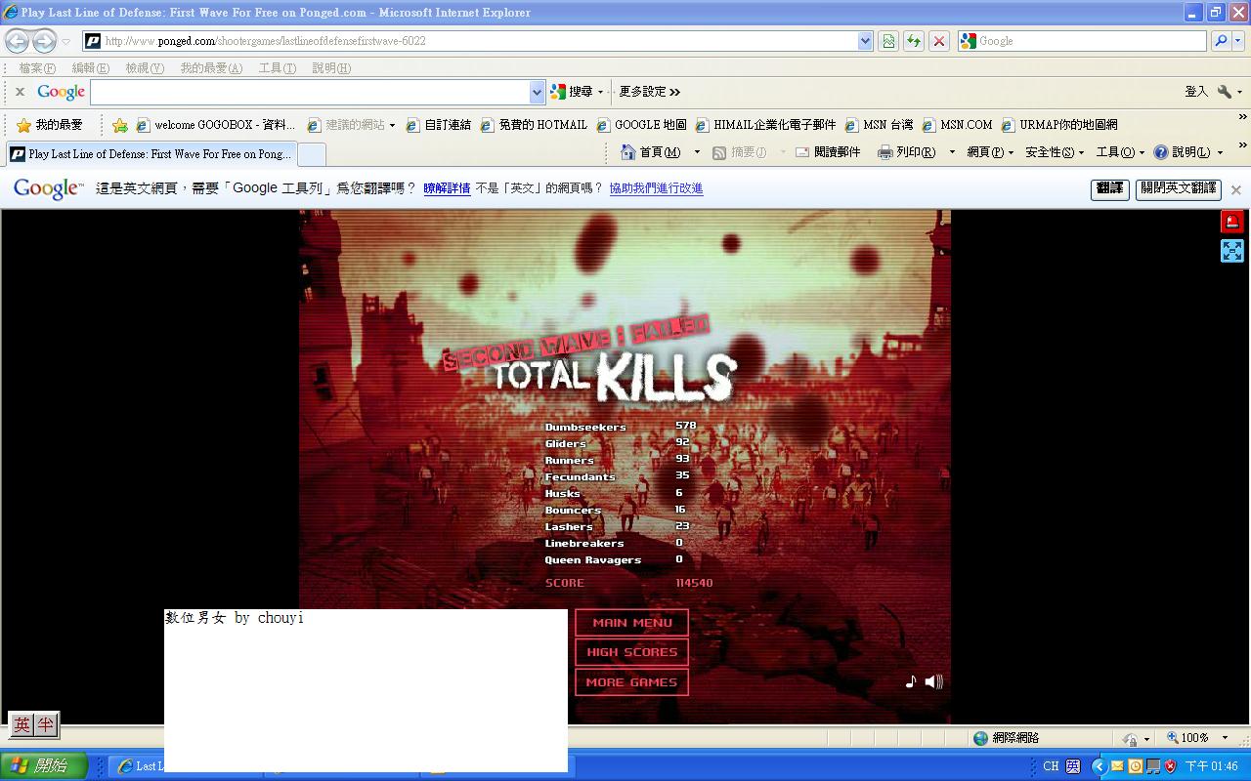
Task: Add to favorites bar star icon
Action: click(x=119, y=125)
